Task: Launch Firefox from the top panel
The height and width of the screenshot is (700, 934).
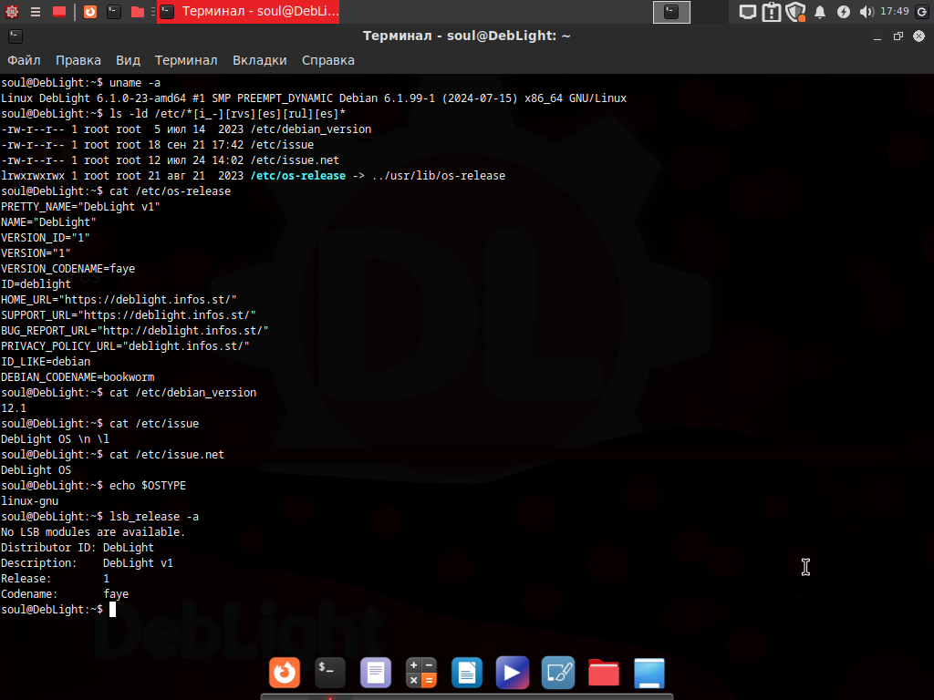Action: [90, 11]
